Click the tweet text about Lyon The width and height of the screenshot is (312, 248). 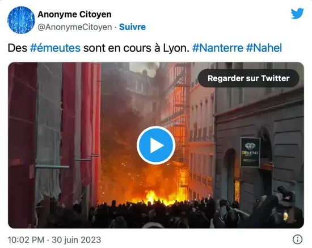point(145,48)
